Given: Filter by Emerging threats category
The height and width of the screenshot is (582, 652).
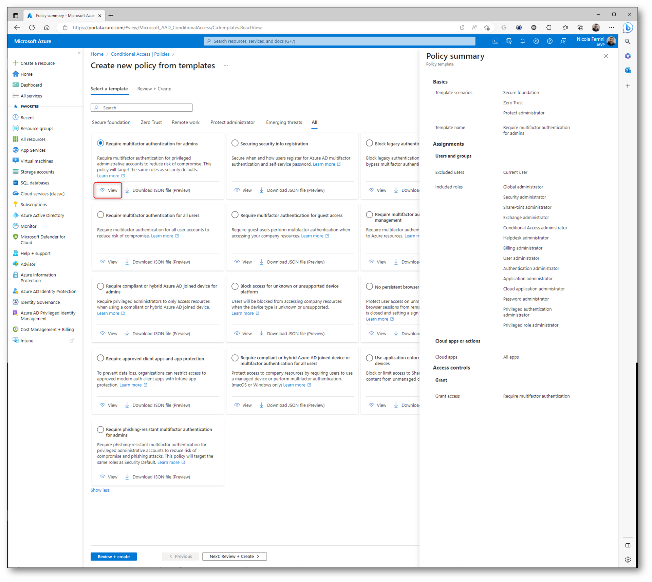Looking at the screenshot, I should click(x=284, y=123).
